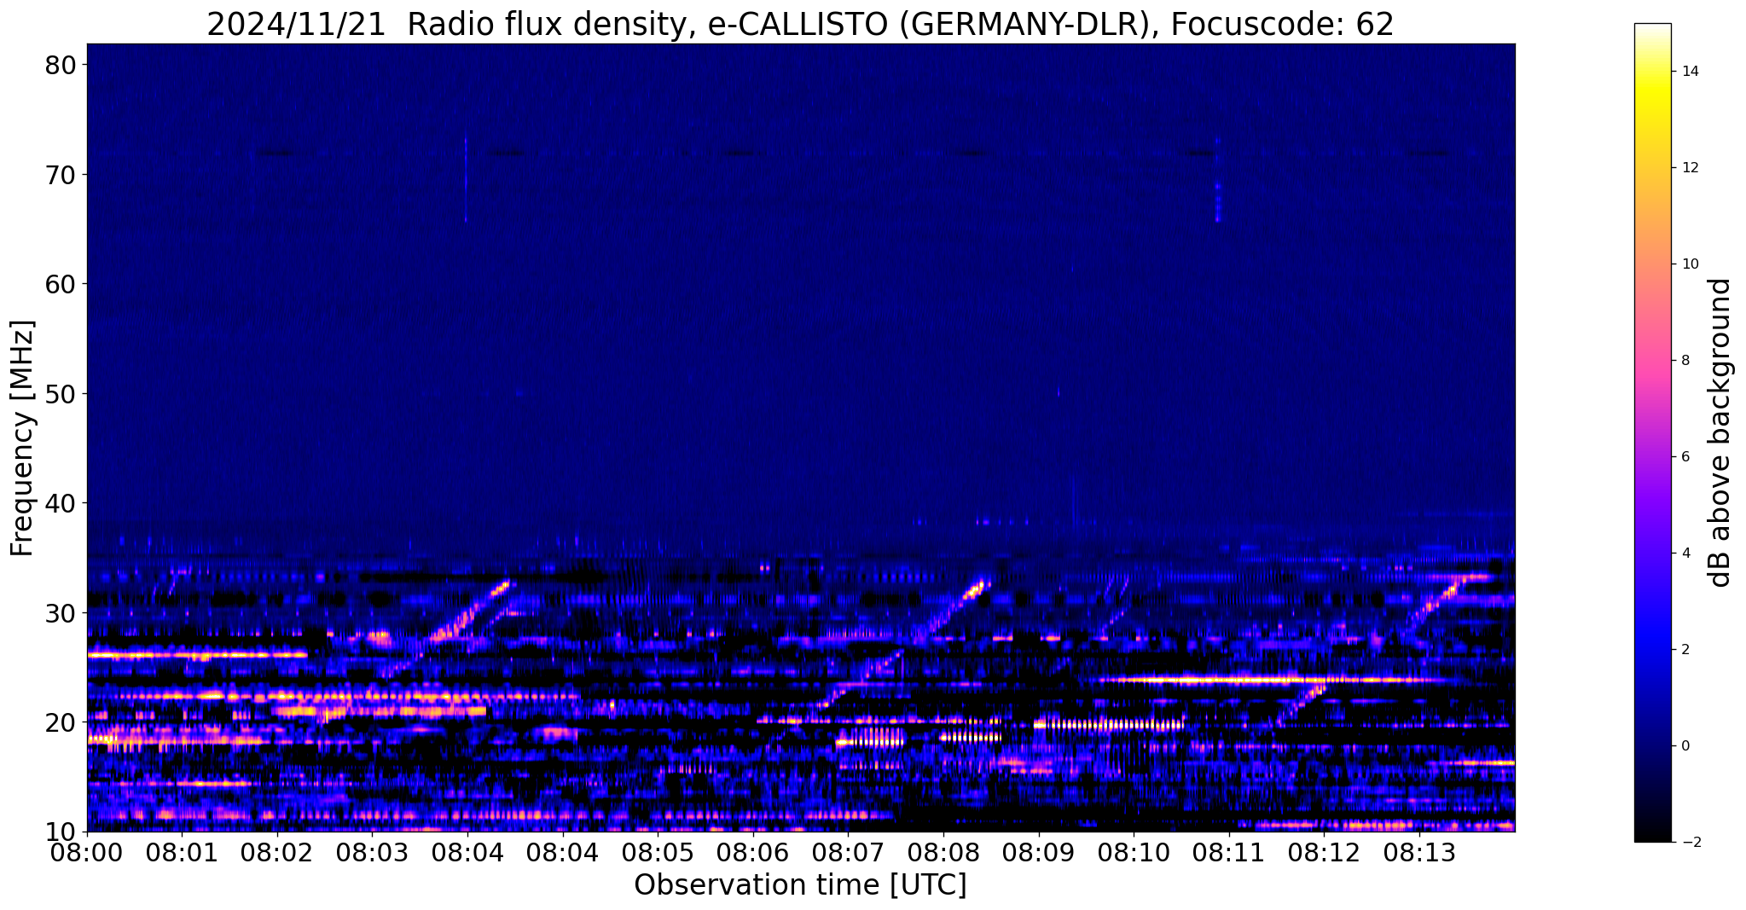
Task: Click frequency axis tick label 60
Action: pyautogui.click(x=61, y=283)
